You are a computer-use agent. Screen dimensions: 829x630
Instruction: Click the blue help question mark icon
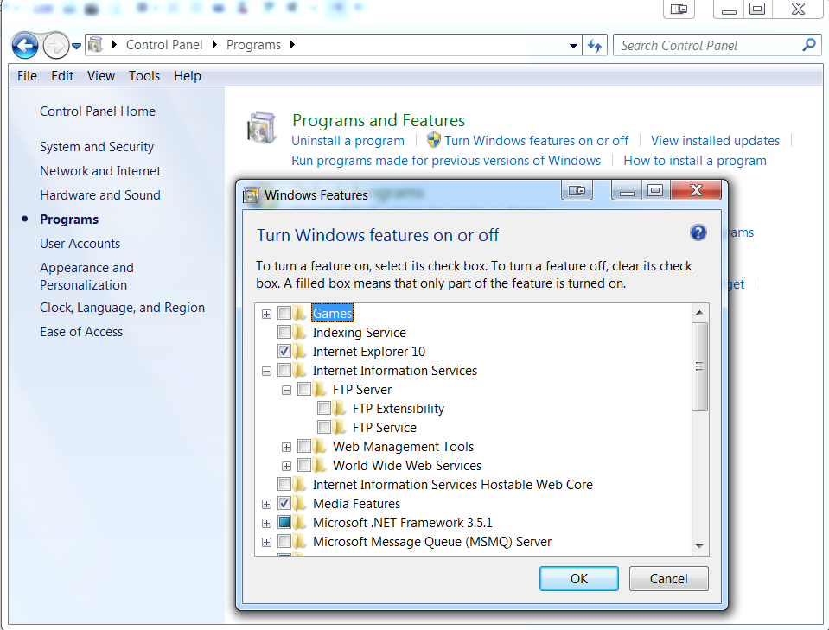coord(698,232)
